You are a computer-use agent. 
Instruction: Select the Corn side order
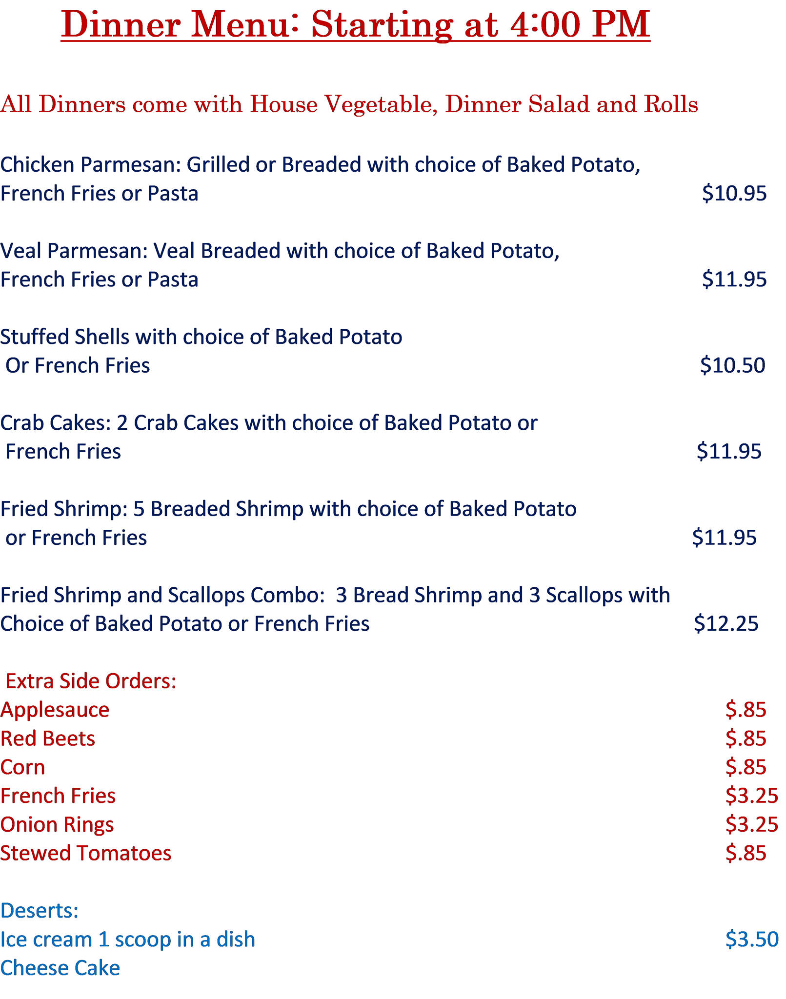pyautogui.click(x=23, y=768)
